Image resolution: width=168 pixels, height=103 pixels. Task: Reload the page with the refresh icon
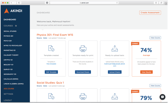(117, 3)
